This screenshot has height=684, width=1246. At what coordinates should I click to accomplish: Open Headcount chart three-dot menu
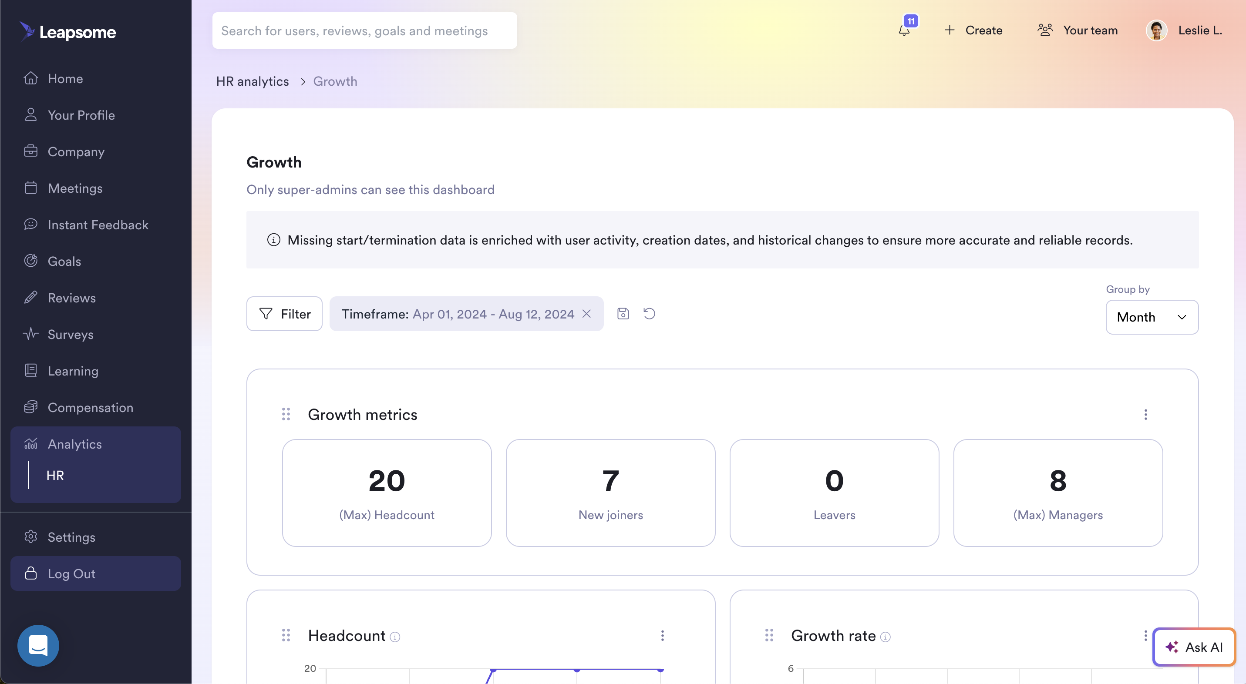[662, 635]
